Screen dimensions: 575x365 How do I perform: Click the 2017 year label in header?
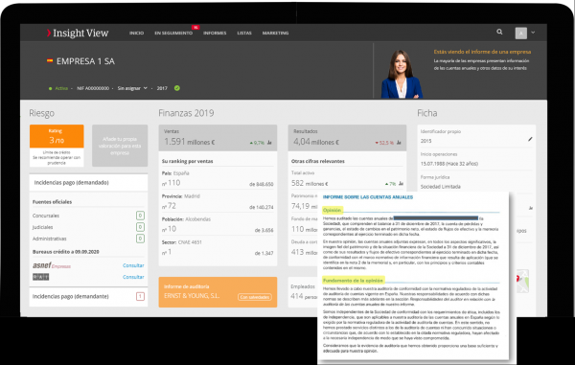162,88
